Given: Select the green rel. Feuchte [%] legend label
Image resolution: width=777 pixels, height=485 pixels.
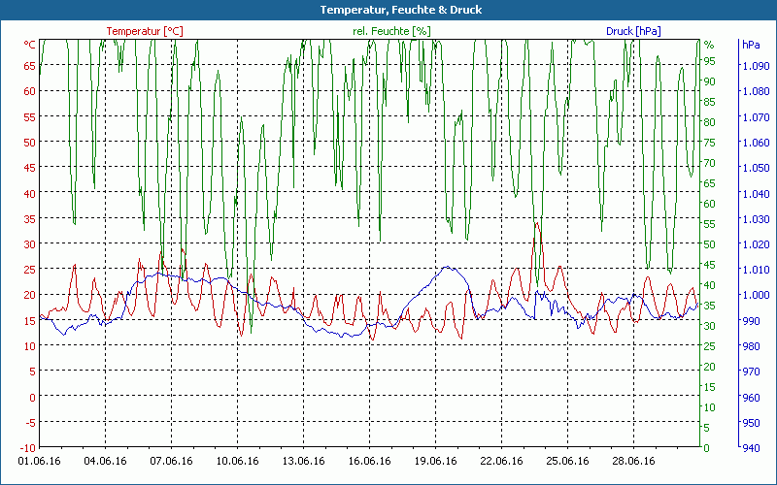Looking at the screenshot, I should [391, 31].
